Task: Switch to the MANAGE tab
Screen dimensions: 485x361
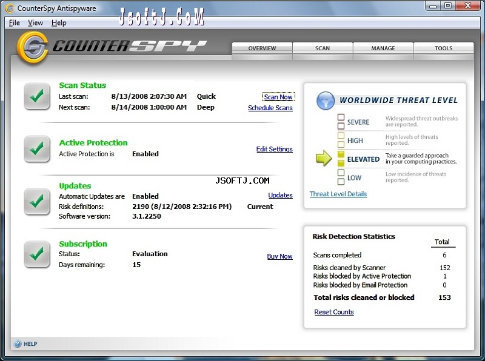Action: coord(383,48)
